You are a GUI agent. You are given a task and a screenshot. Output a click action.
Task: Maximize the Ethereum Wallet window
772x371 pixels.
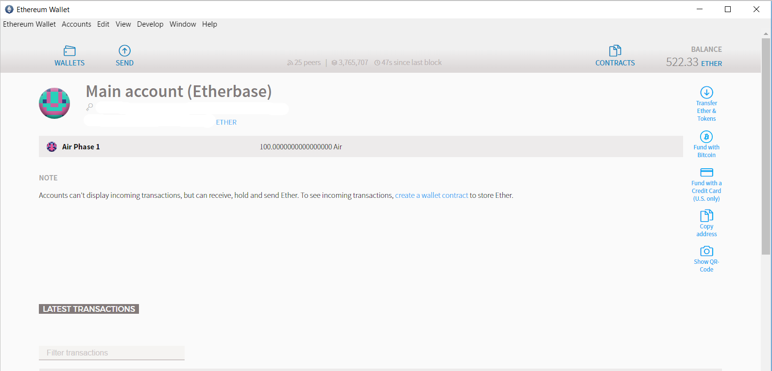tap(728, 9)
